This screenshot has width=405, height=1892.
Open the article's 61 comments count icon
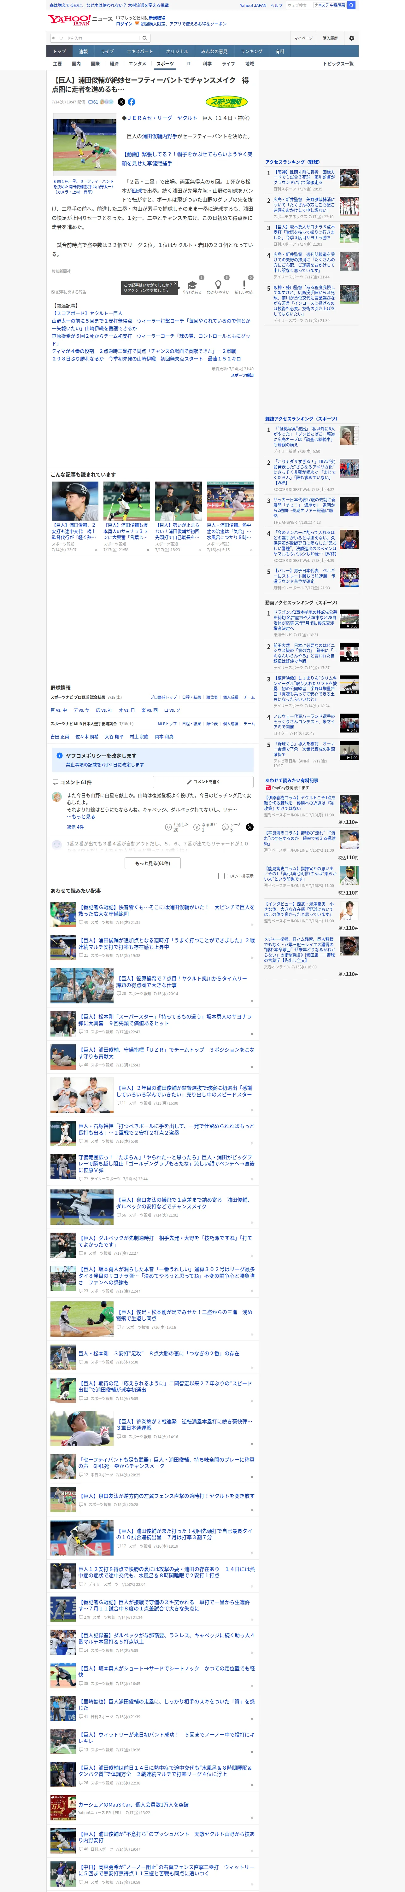[93, 102]
